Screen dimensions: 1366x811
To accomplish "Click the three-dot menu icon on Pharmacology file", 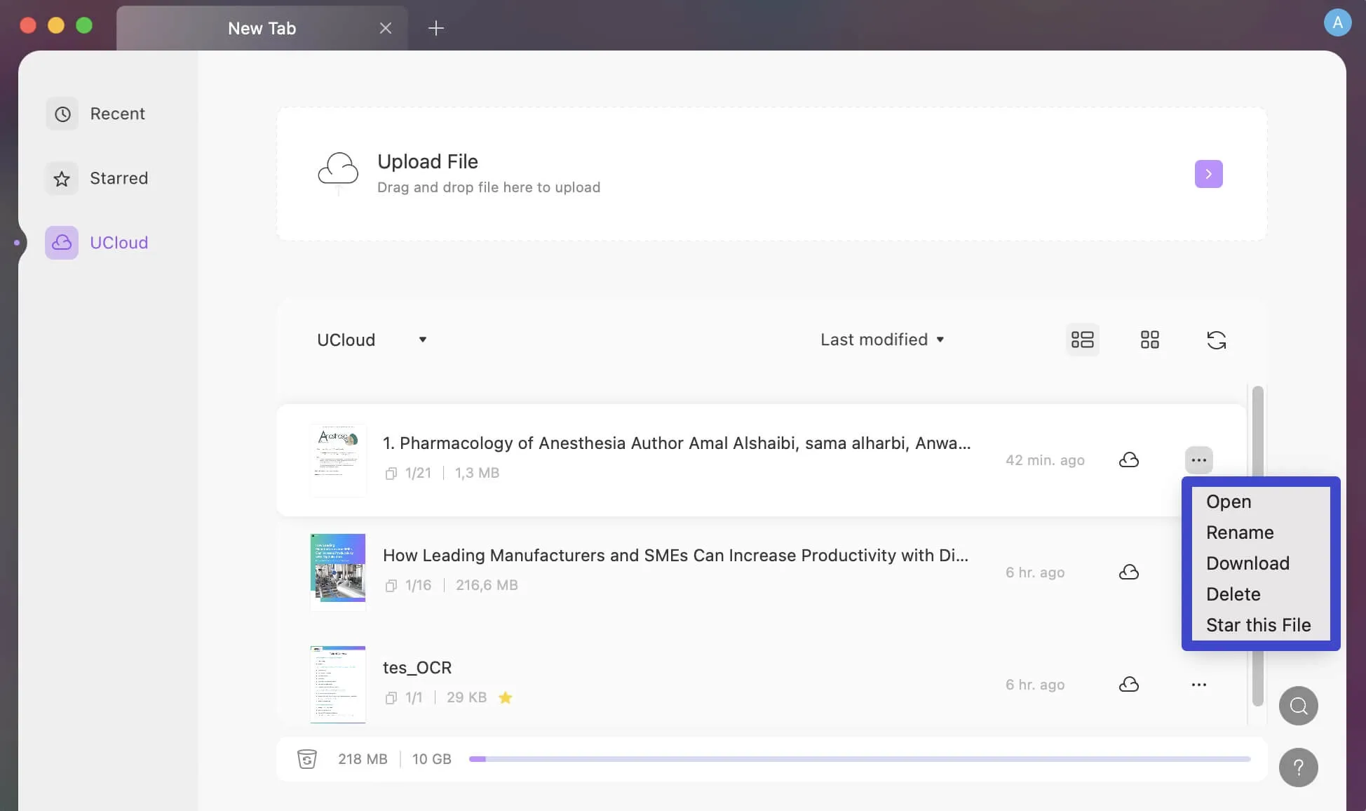I will (1198, 460).
